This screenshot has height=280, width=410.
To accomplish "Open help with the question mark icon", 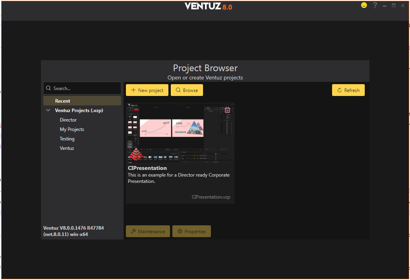I will click(375, 6).
